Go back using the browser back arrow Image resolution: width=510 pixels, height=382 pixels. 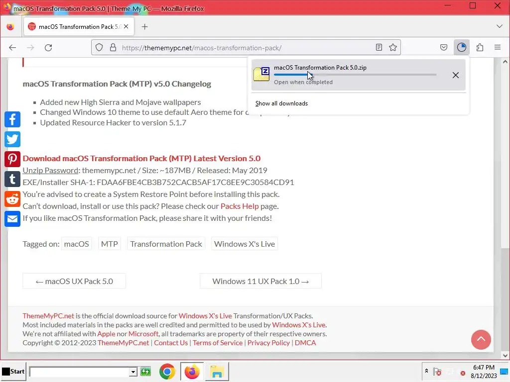[x=12, y=48]
